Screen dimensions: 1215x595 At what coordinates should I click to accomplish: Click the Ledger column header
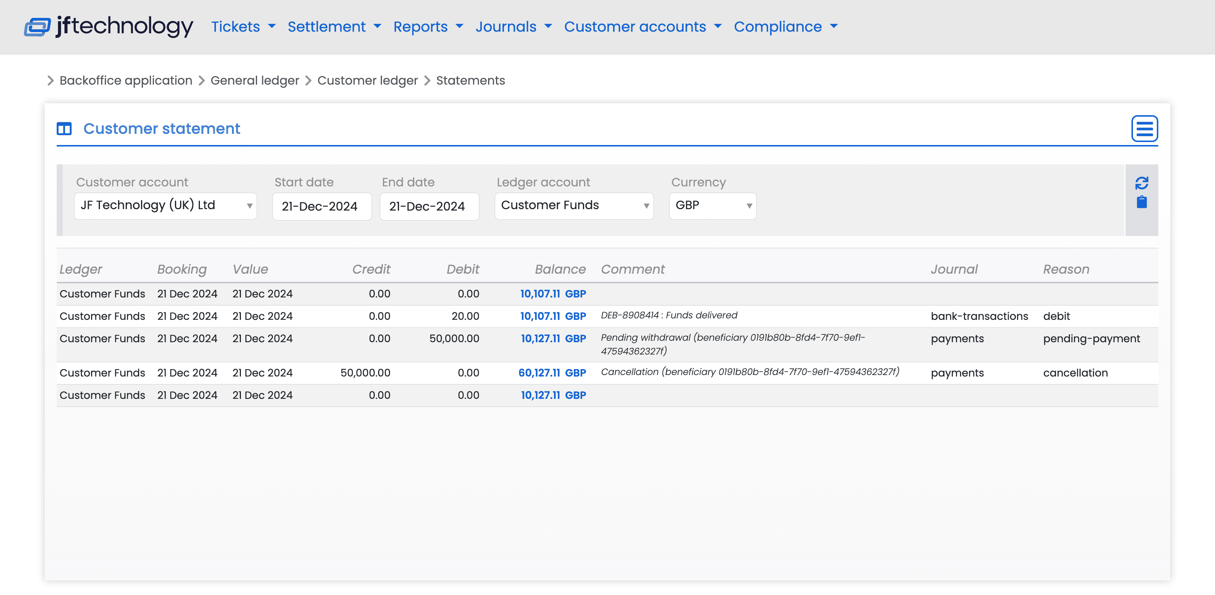pyautogui.click(x=81, y=269)
